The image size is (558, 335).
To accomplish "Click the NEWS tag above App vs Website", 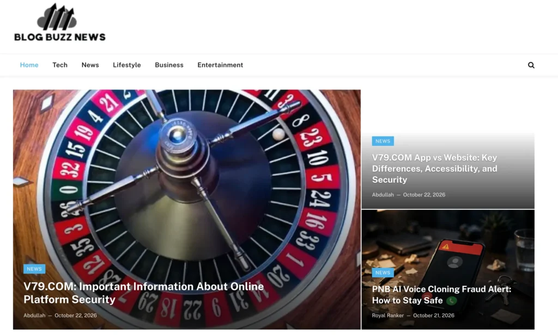I will (383, 141).
